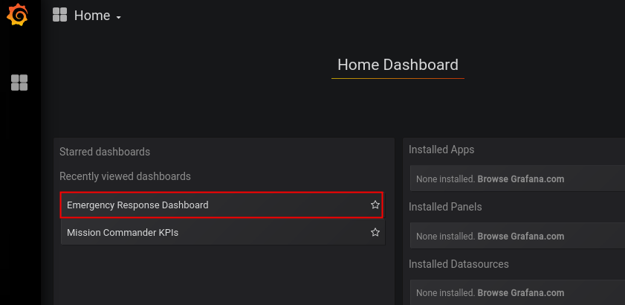
Task: Star the Mission Commander KPIs dashboard
Action: [x=375, y=232]
